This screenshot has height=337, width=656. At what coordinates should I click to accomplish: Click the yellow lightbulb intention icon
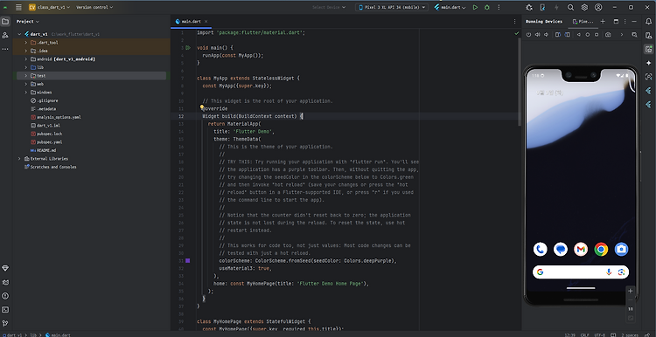[202, 107]
